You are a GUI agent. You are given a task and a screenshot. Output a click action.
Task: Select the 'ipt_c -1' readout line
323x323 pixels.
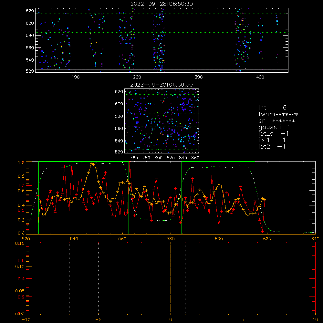click(274, 134)
